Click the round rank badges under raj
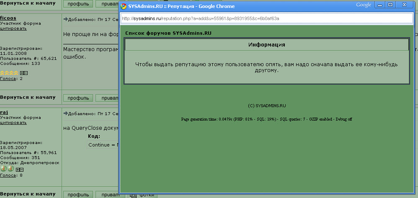 click(7, 169)
